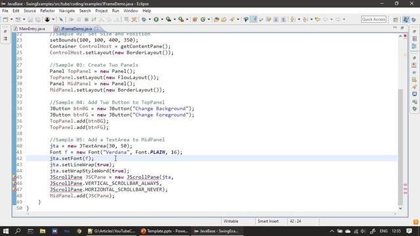Click the ENG language indicator in tray
The height and width of the screenshot is (236, 420).
coord(383,231)
